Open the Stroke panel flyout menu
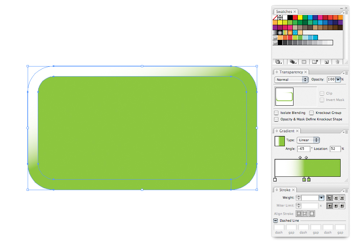The width and height of the screenshot is (355, 244). 346,191
